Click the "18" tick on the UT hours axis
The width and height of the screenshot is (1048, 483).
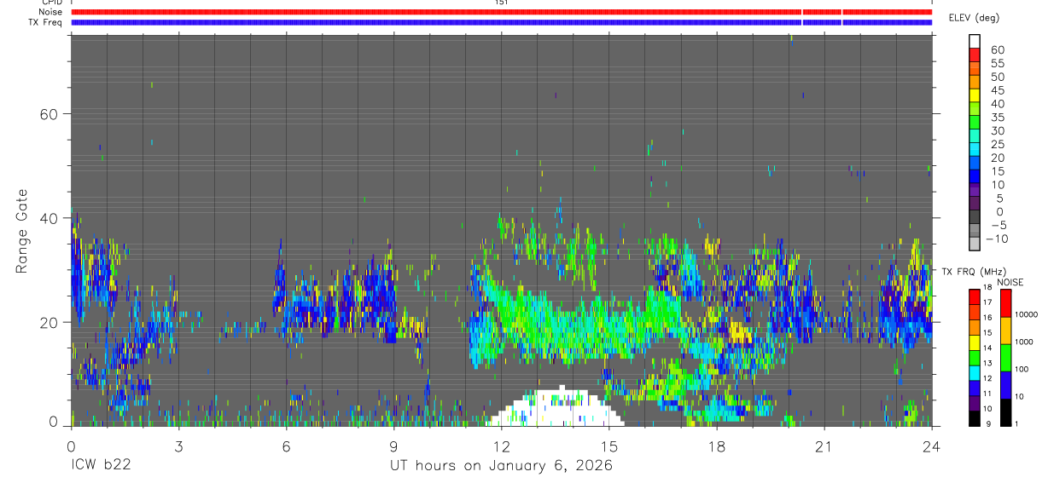[x=716, y=446]
